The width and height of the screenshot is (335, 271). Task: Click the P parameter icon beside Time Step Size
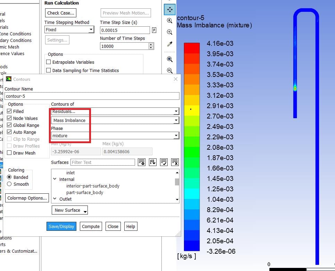154,30
